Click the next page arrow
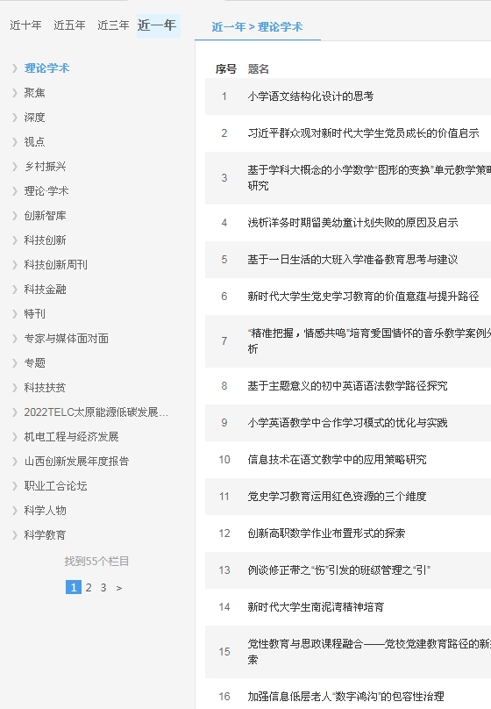The height and width of the screenshot is (709, 491). pos(119,588)
